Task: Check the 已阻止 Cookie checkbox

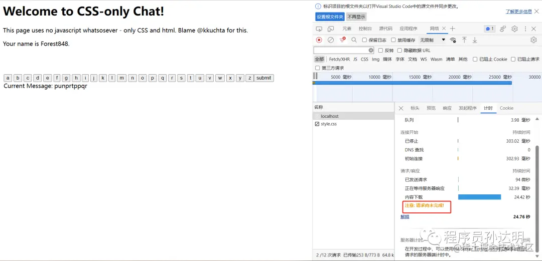Action: pos(475,60)
